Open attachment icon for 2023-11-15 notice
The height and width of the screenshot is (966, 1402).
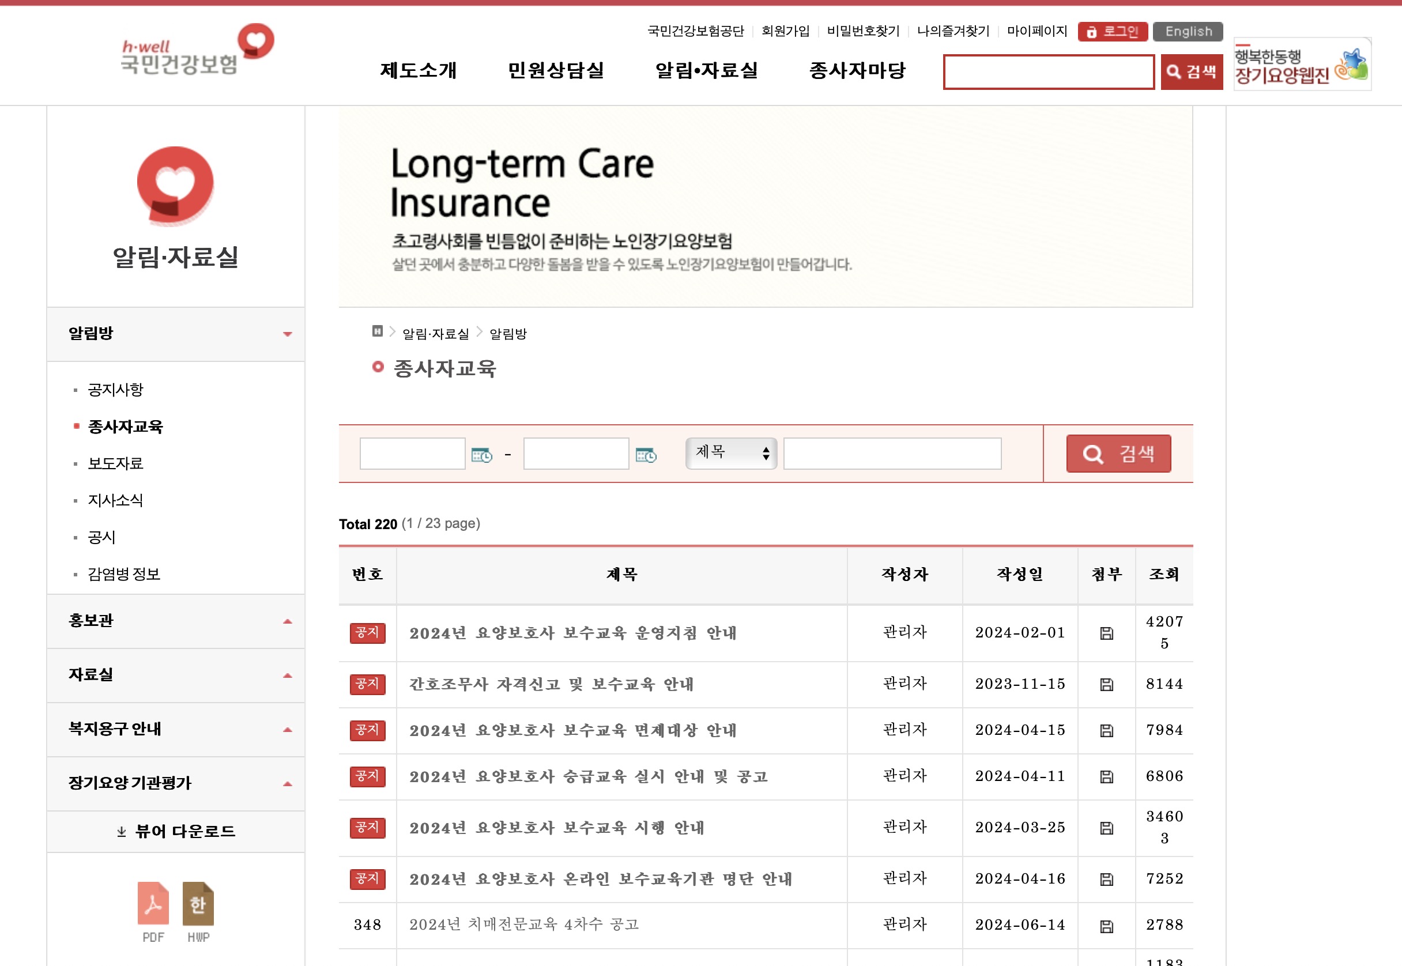coord(1106,684)
